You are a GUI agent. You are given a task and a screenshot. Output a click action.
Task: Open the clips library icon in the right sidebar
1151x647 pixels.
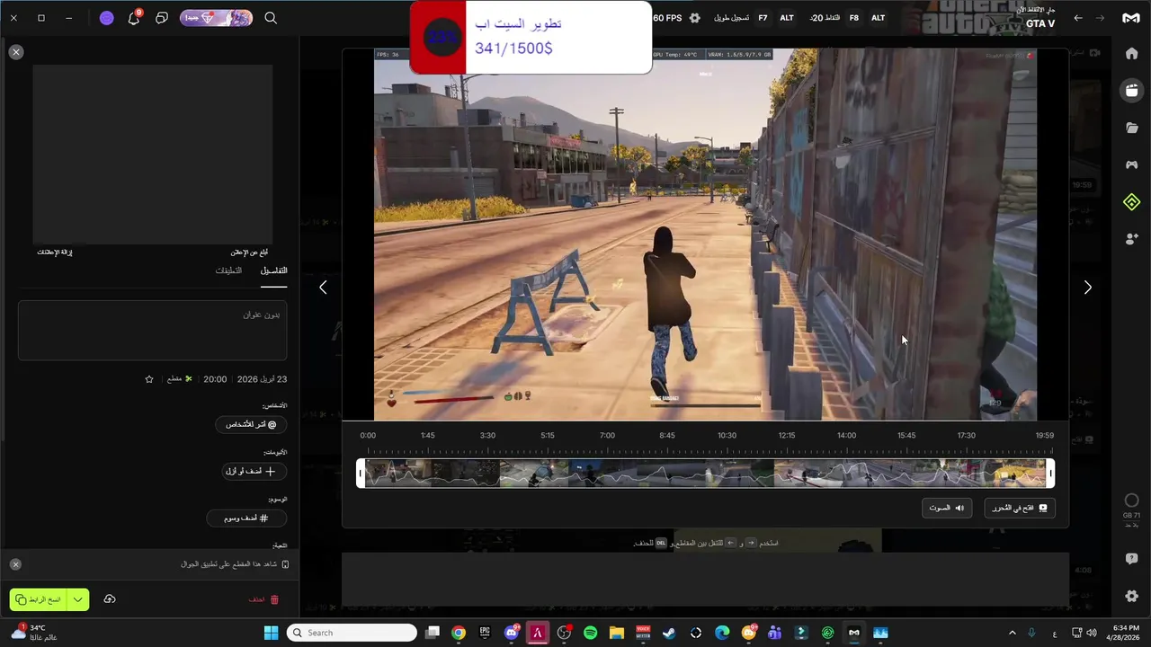1131,90
